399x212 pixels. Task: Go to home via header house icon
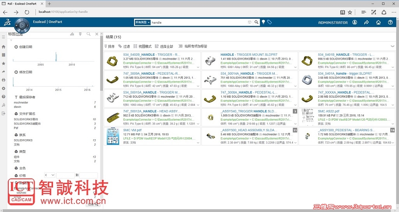click(x=378, y=22)
